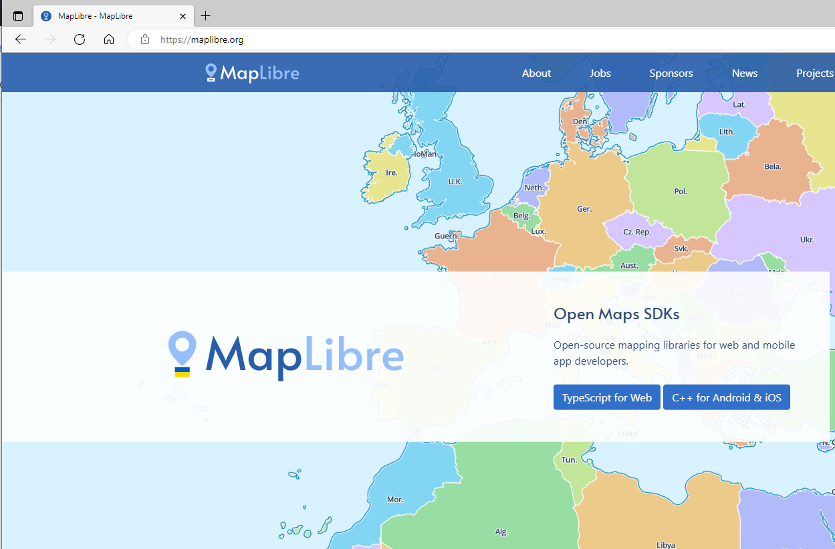Click the MapLibre favicon on the browser tab
835x549 pixels.
(x=45, y=15)
